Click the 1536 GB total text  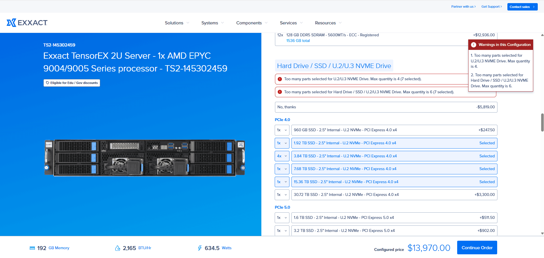pos(298,41)
